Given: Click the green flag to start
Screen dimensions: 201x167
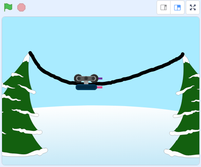Looking at the screenshot, I should pyautogui.click(x=8, y=7).
